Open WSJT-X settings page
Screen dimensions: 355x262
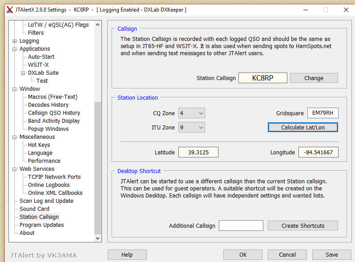coord(38,65)
